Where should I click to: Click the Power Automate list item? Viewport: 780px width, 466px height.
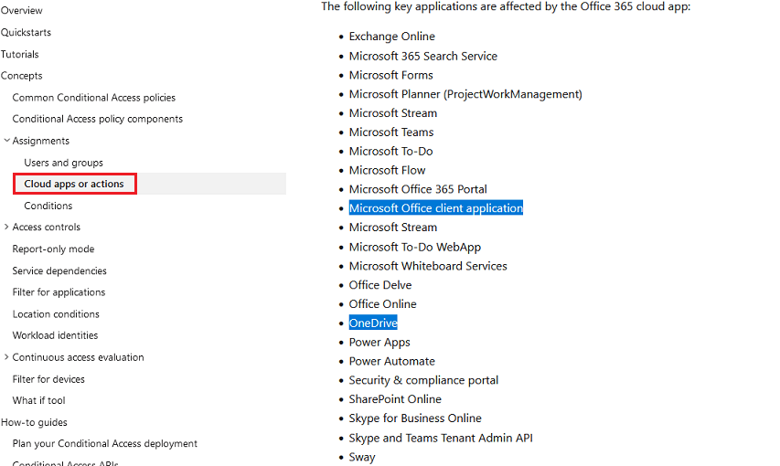(392, 361)
